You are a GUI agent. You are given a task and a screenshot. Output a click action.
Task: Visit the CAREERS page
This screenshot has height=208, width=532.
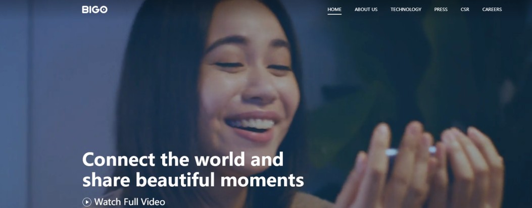[x=492, y=10]
